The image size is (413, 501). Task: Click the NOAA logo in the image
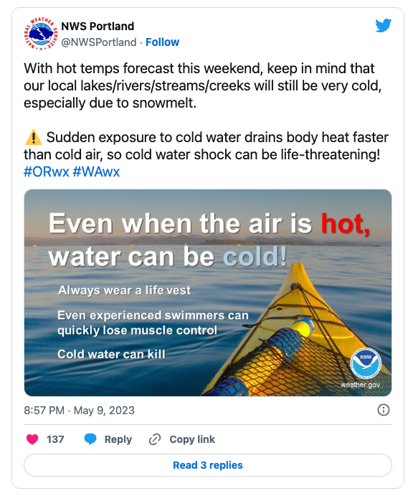coord(365,363)
